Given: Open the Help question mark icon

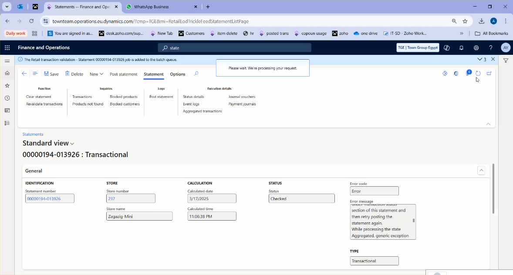Looking at the screenshot, I should tap(490, 48).
